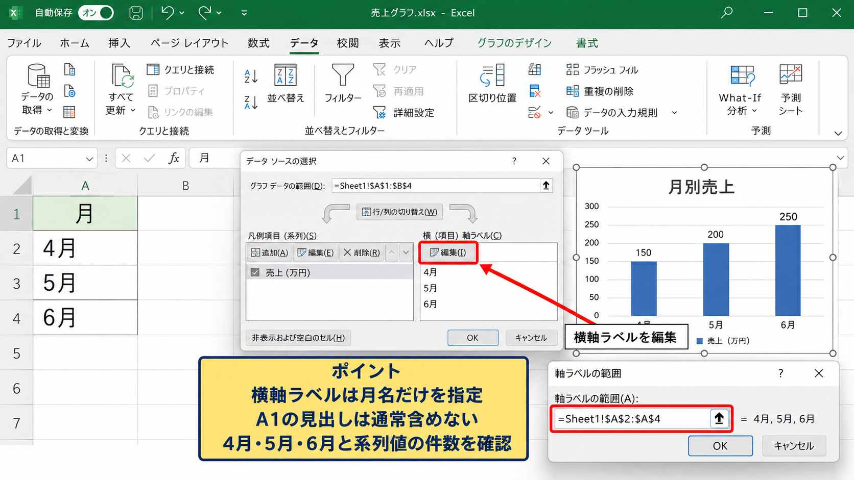The width and height of the screenshot is (854, 480).
Task: Open 詳細設定 advanced filter
Action: 404,113
